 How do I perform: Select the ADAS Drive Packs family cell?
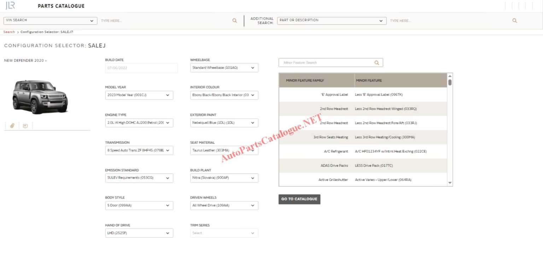(334, 166)
